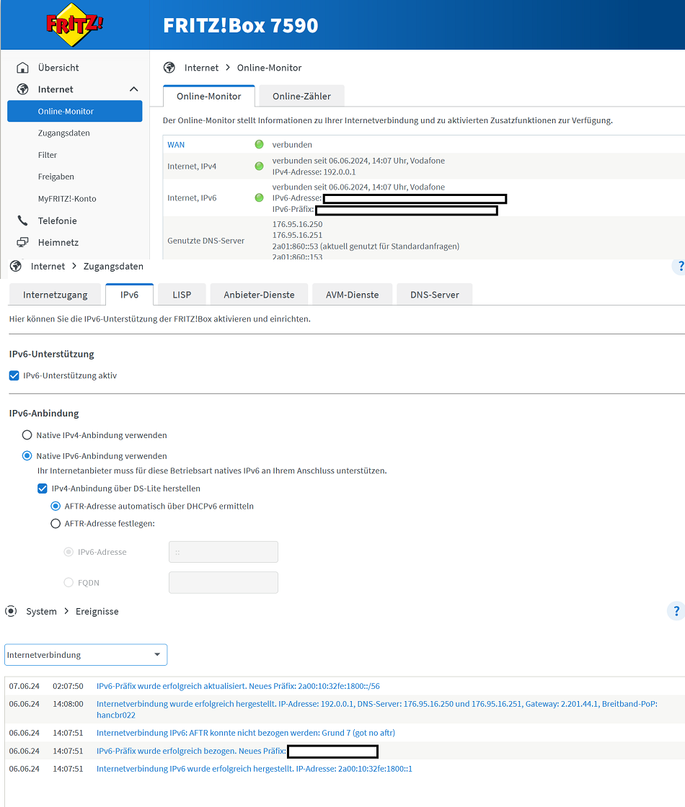The width and height of the screenshot is (685, 807).
Task: Collapse the Internet sidebar menu chevron
Action: click(x=134, y=89)
